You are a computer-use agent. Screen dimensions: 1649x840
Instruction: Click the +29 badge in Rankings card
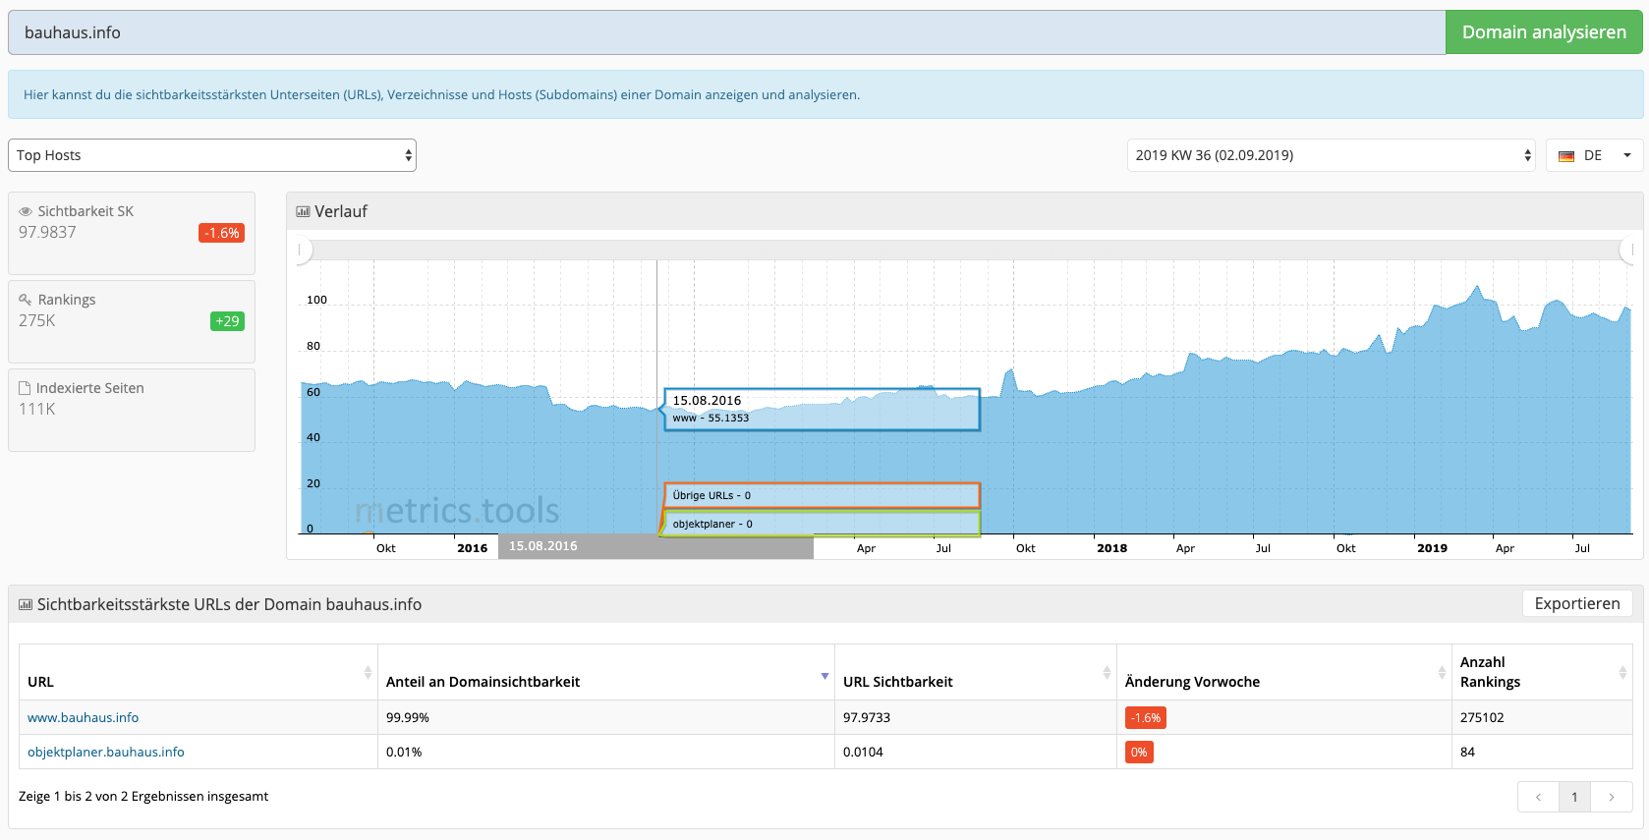[227, 321]
